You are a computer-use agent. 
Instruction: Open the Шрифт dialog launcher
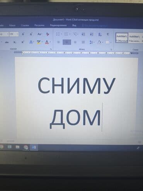51,49
